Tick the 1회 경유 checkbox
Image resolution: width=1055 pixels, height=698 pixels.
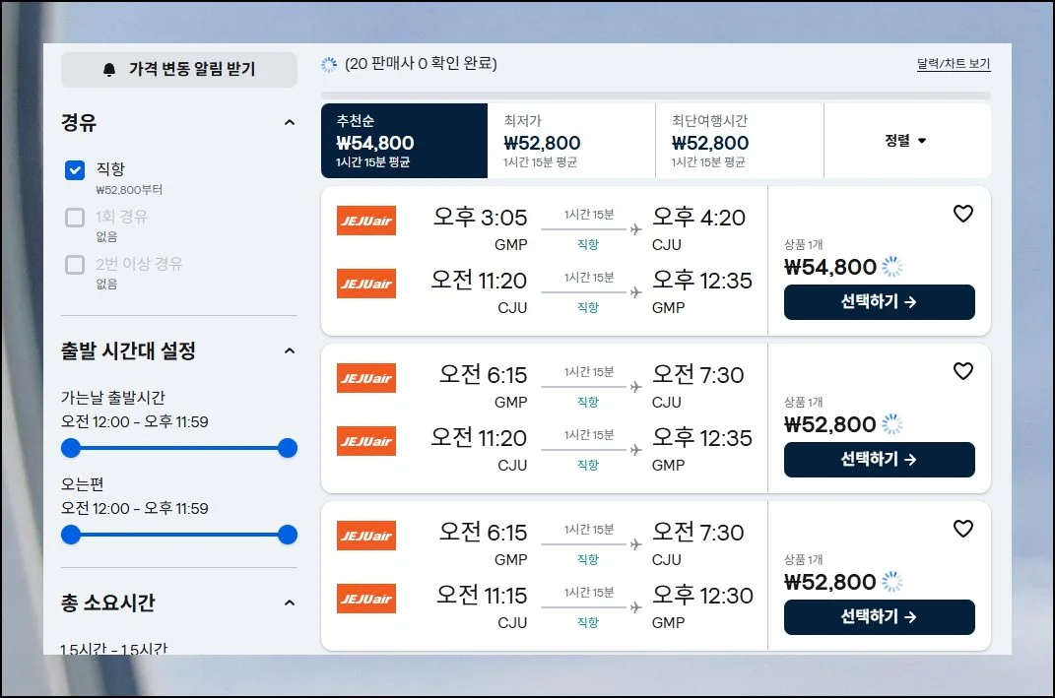pyautogui.click(x=75, y=218)
